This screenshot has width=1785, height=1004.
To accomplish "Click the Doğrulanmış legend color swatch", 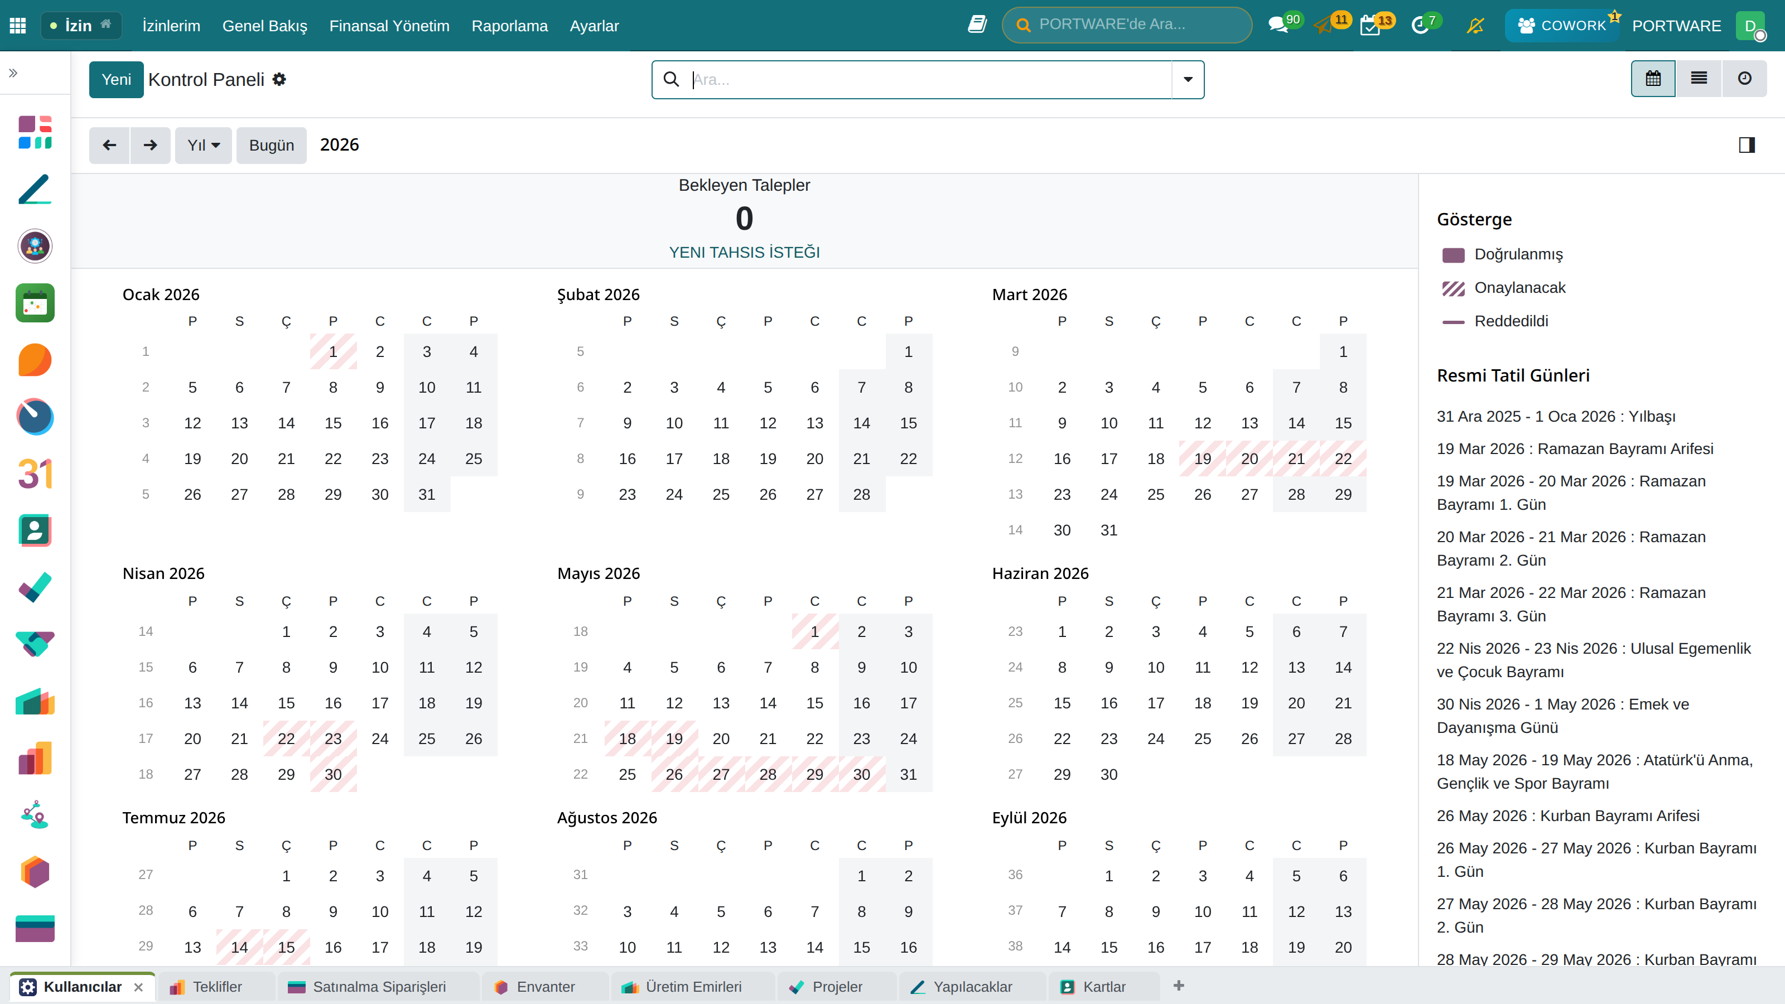I will click(x=1454, y=255).
